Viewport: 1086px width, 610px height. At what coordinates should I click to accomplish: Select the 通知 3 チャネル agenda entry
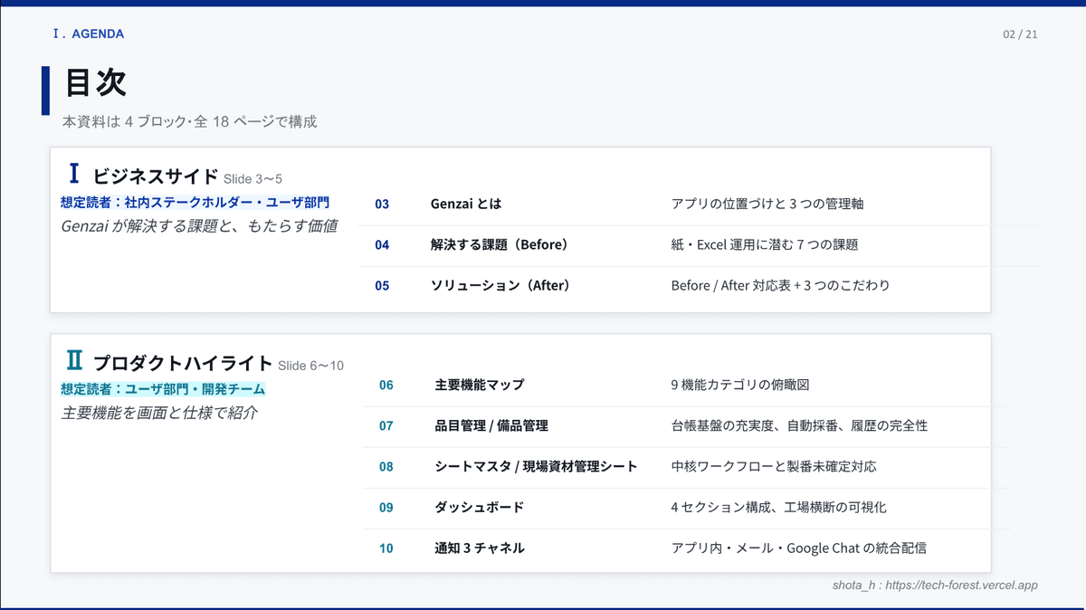point(479,548)
